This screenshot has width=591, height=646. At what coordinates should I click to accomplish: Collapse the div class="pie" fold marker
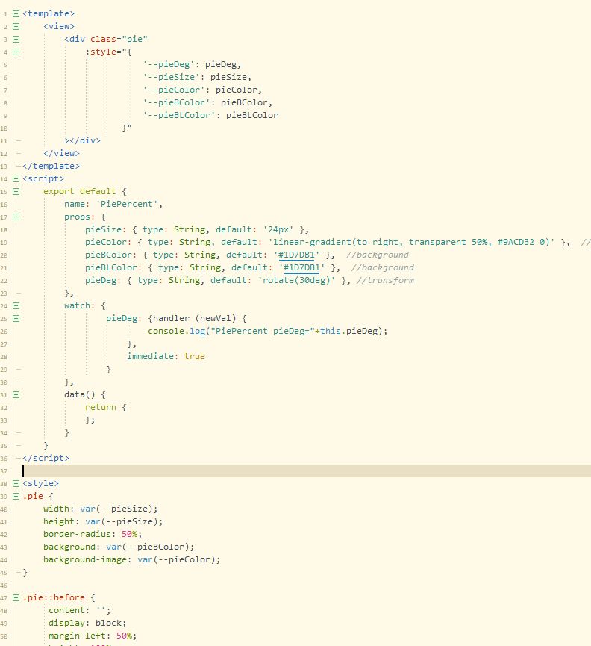[16, 39]
